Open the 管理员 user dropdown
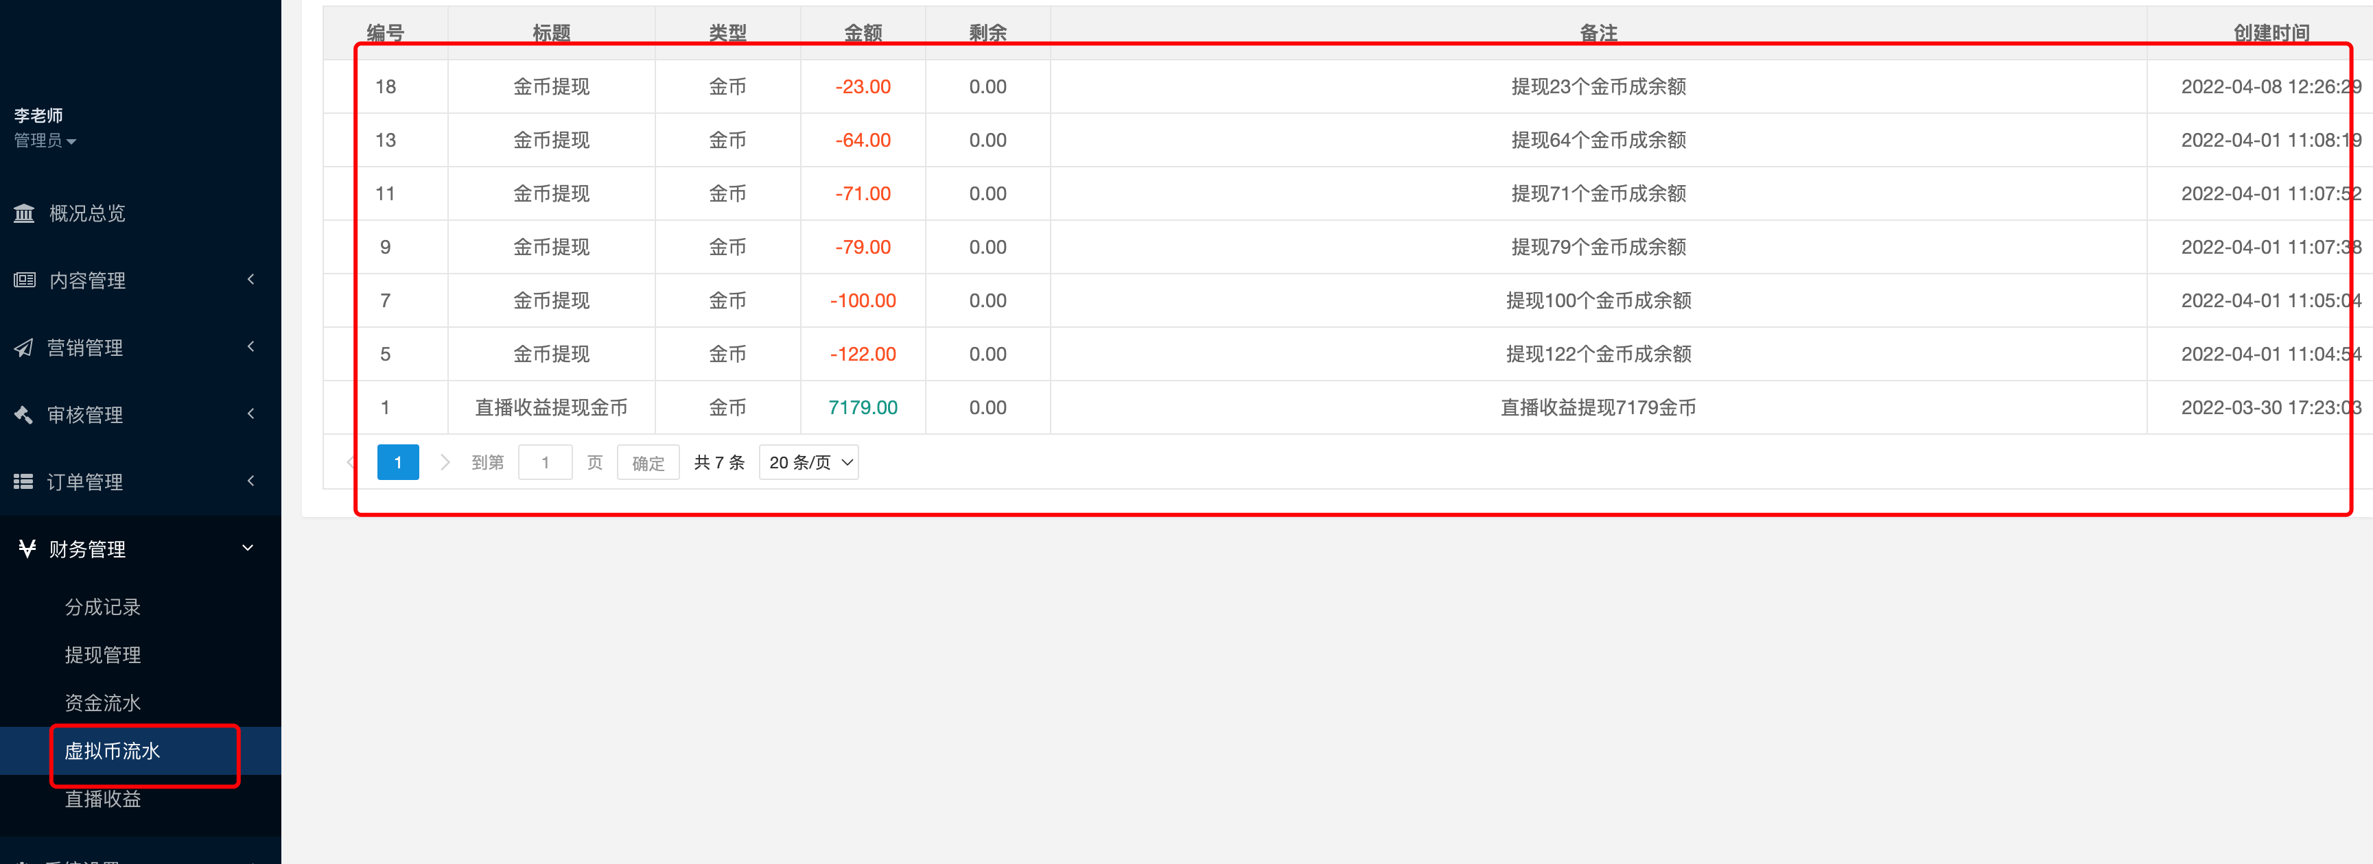2373x864 pixels. click(x=44, y=141)
